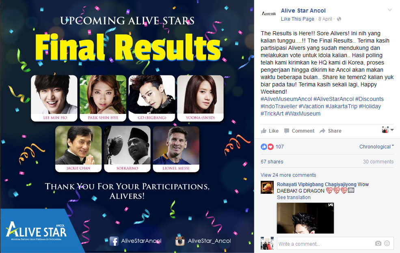Image resolution: width=400 pixels, height=253 pixels.
Task: Click the #AliveMuseumAncol hashtag
Action: click(x=286, y=99)
